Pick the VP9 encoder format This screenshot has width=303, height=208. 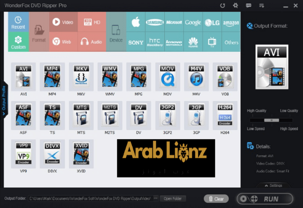23,154
